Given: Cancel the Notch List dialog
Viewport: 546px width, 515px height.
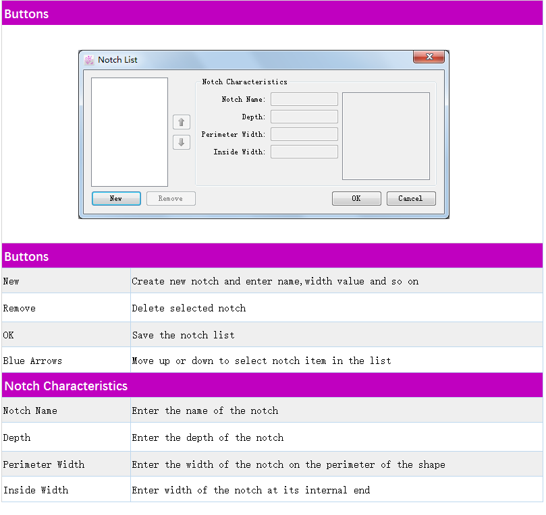Looking at the screenshot, I should click(410, 199).
